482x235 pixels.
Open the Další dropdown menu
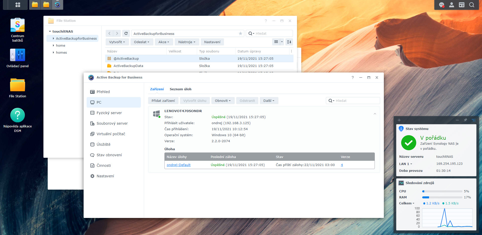click(269, 101)
